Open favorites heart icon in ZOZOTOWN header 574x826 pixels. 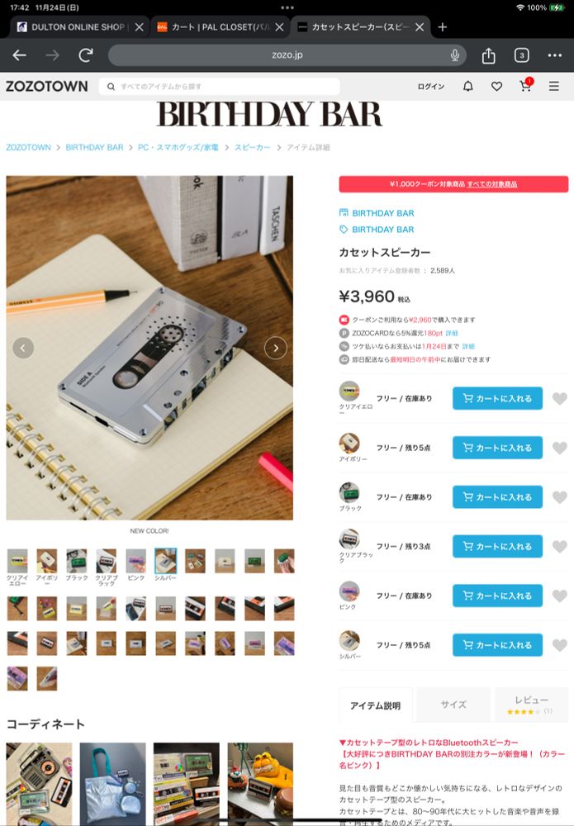[496, 86]
